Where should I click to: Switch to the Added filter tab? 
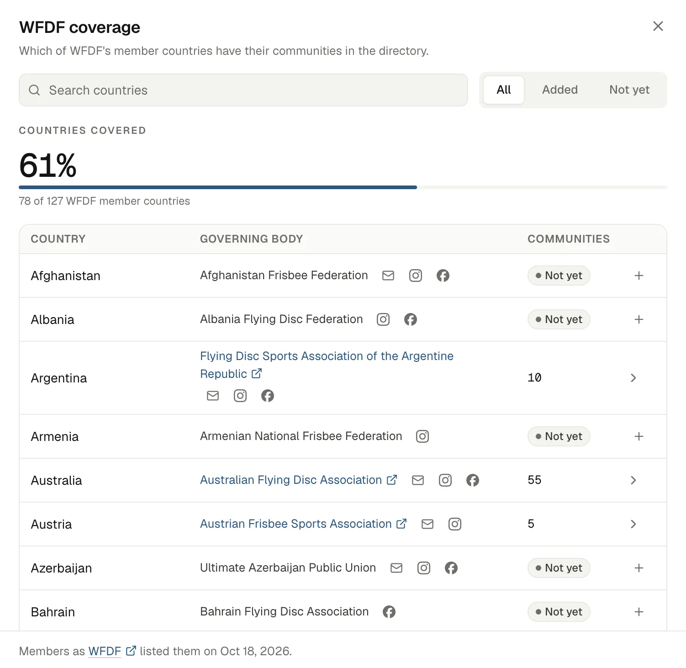coord(560,90)
